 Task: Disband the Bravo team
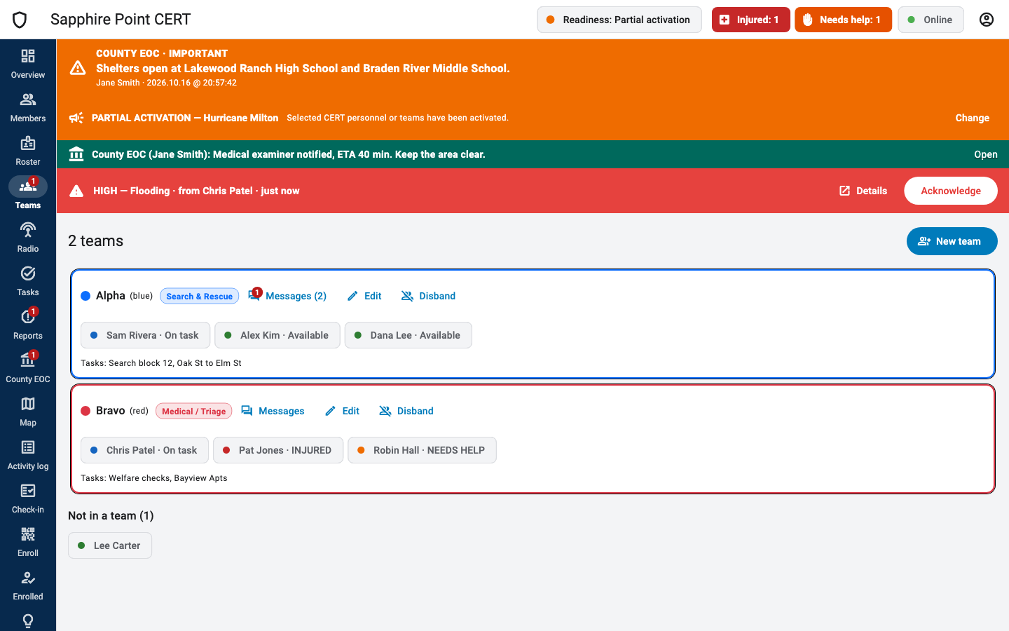click(406, 411)
